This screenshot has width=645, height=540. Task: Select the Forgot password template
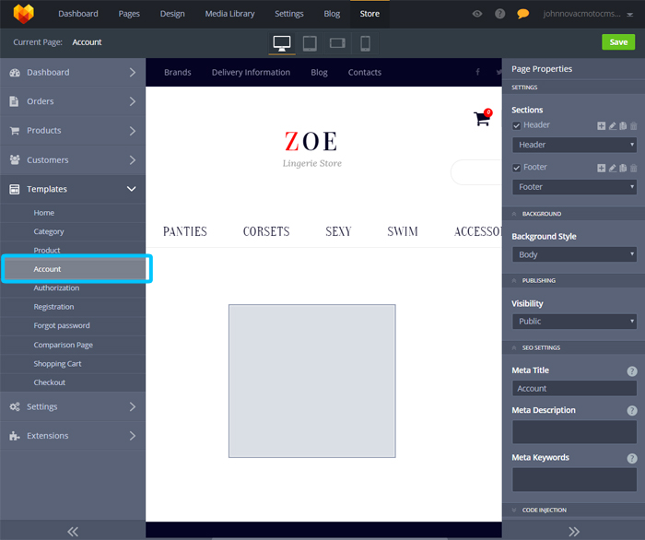[73, 325]
